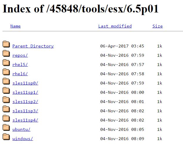
Task: Sort listing by Size column header
Action: (157, 26)
